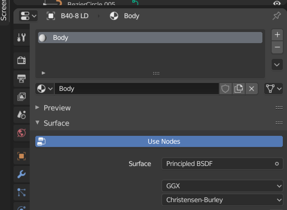The height and width of the screenshot is (210, 287).
Task: Toggle Use Nodes for the material
Action: tap(159, 141)
